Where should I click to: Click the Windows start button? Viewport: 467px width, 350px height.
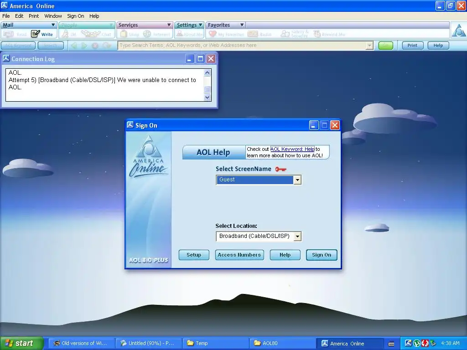click(21, 344)
